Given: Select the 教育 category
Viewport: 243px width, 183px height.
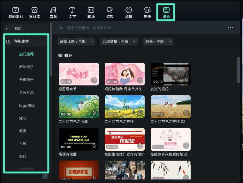Looking at the screenshot, I should pos(23,131).
